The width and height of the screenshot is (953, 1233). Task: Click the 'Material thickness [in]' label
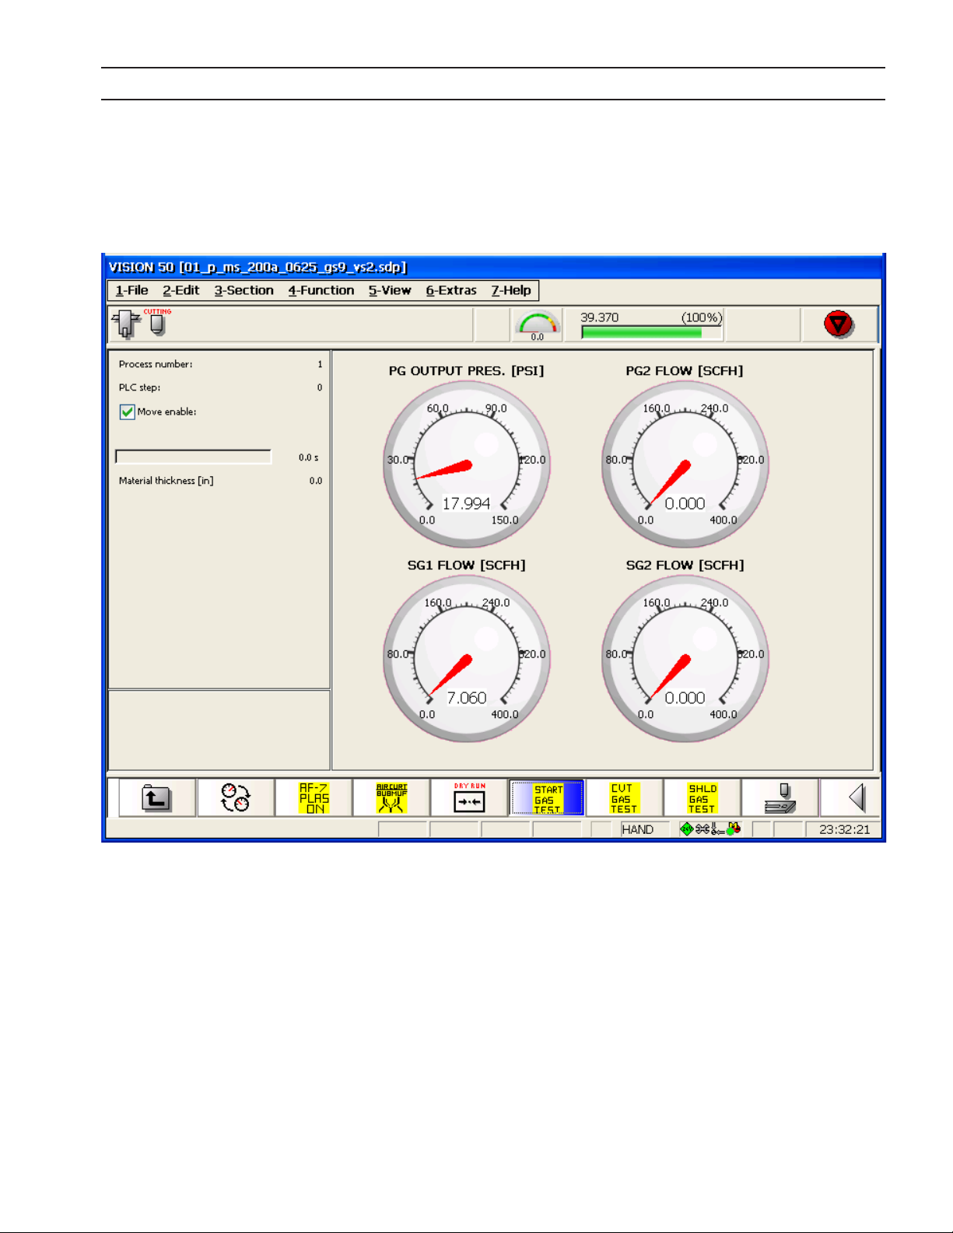166,481
